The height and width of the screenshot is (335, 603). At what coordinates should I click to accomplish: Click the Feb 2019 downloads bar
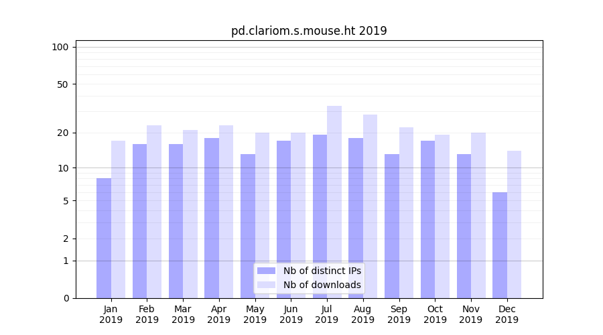[154, 211]
